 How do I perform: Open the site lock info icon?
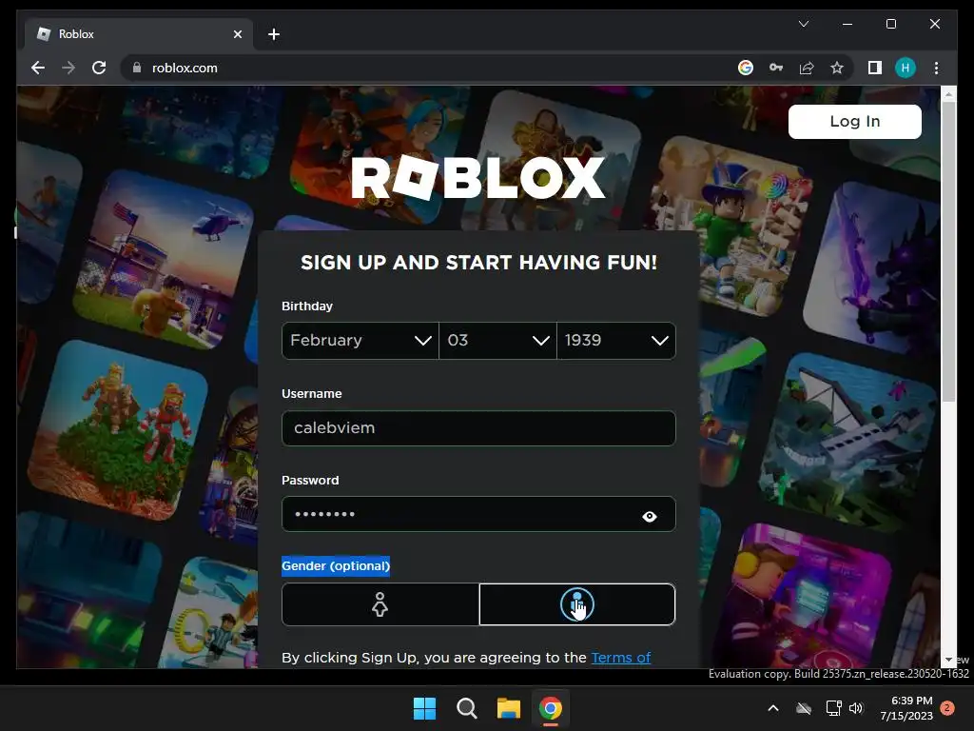[137, 68]
